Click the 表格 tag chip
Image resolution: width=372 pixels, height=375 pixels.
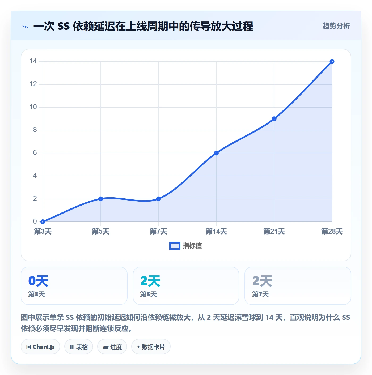click(x=79, y=347)
